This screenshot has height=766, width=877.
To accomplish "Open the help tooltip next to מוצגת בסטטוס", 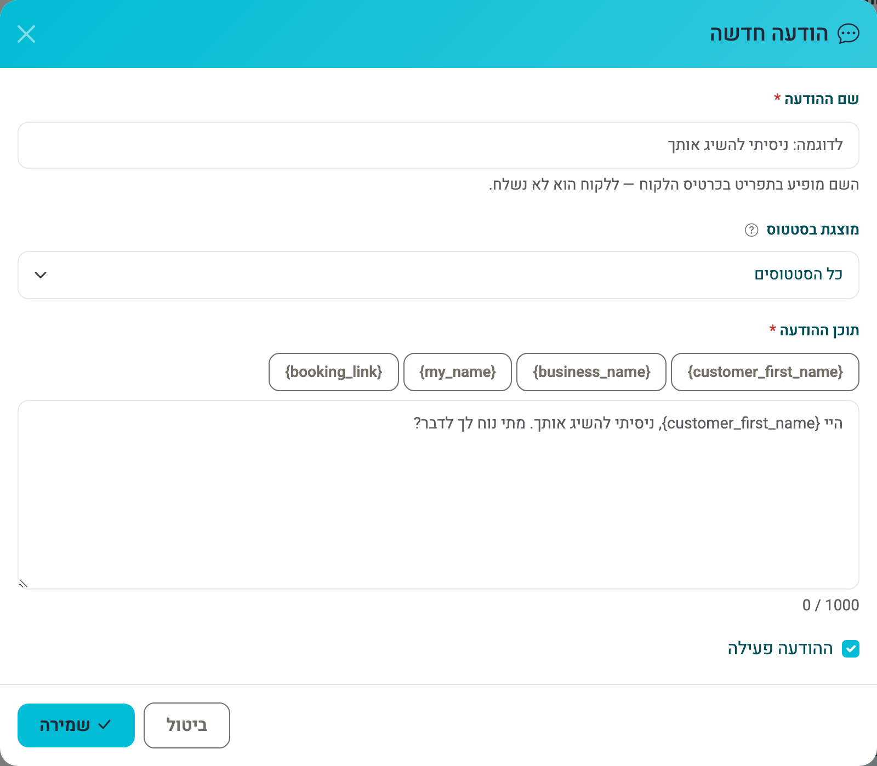I will point(751,230).
